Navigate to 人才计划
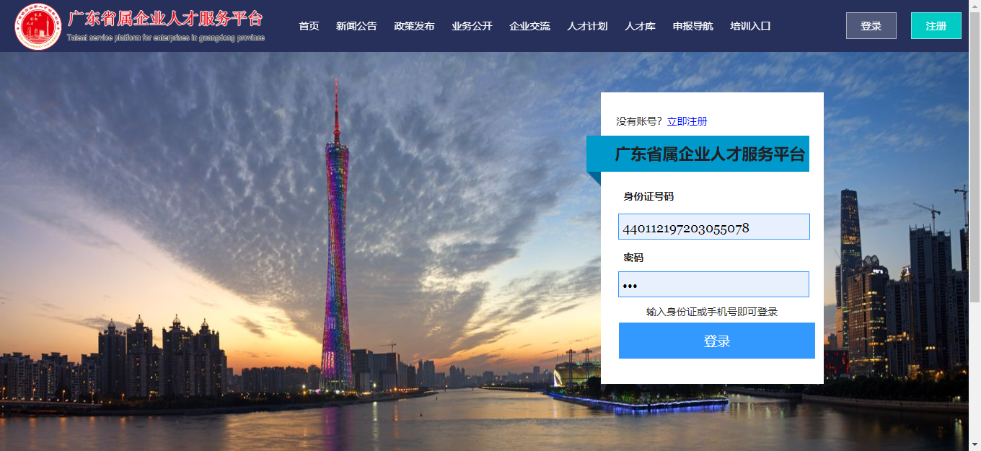The width and height of the screenshot is (981, 451). pyautogui.click(x=587, y=26)
